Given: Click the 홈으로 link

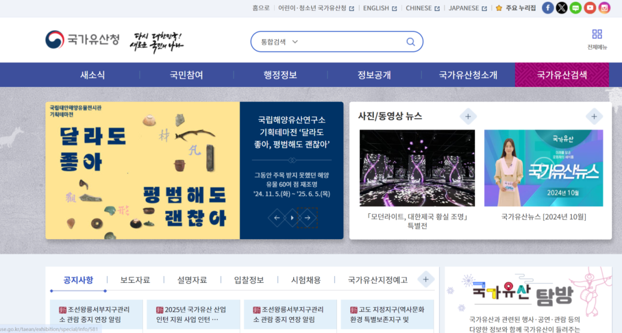Looking at the screenshot, I should pyautogui.click(x=261, y=8).
